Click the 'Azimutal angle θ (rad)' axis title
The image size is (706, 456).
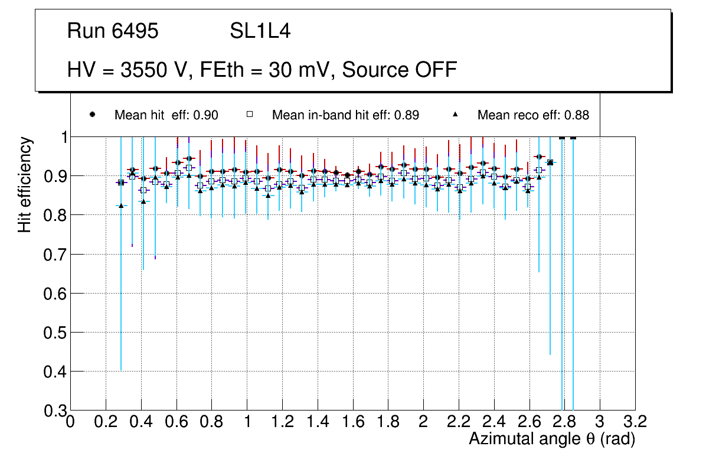551,439
